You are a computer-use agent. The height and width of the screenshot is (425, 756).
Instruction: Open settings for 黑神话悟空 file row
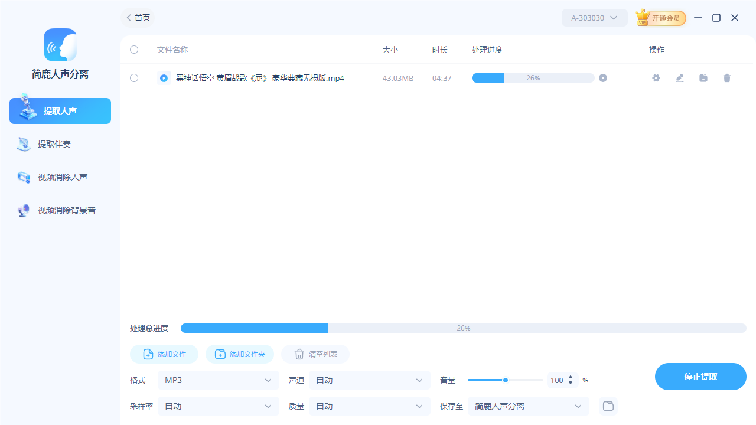click(x=656, y=78)
